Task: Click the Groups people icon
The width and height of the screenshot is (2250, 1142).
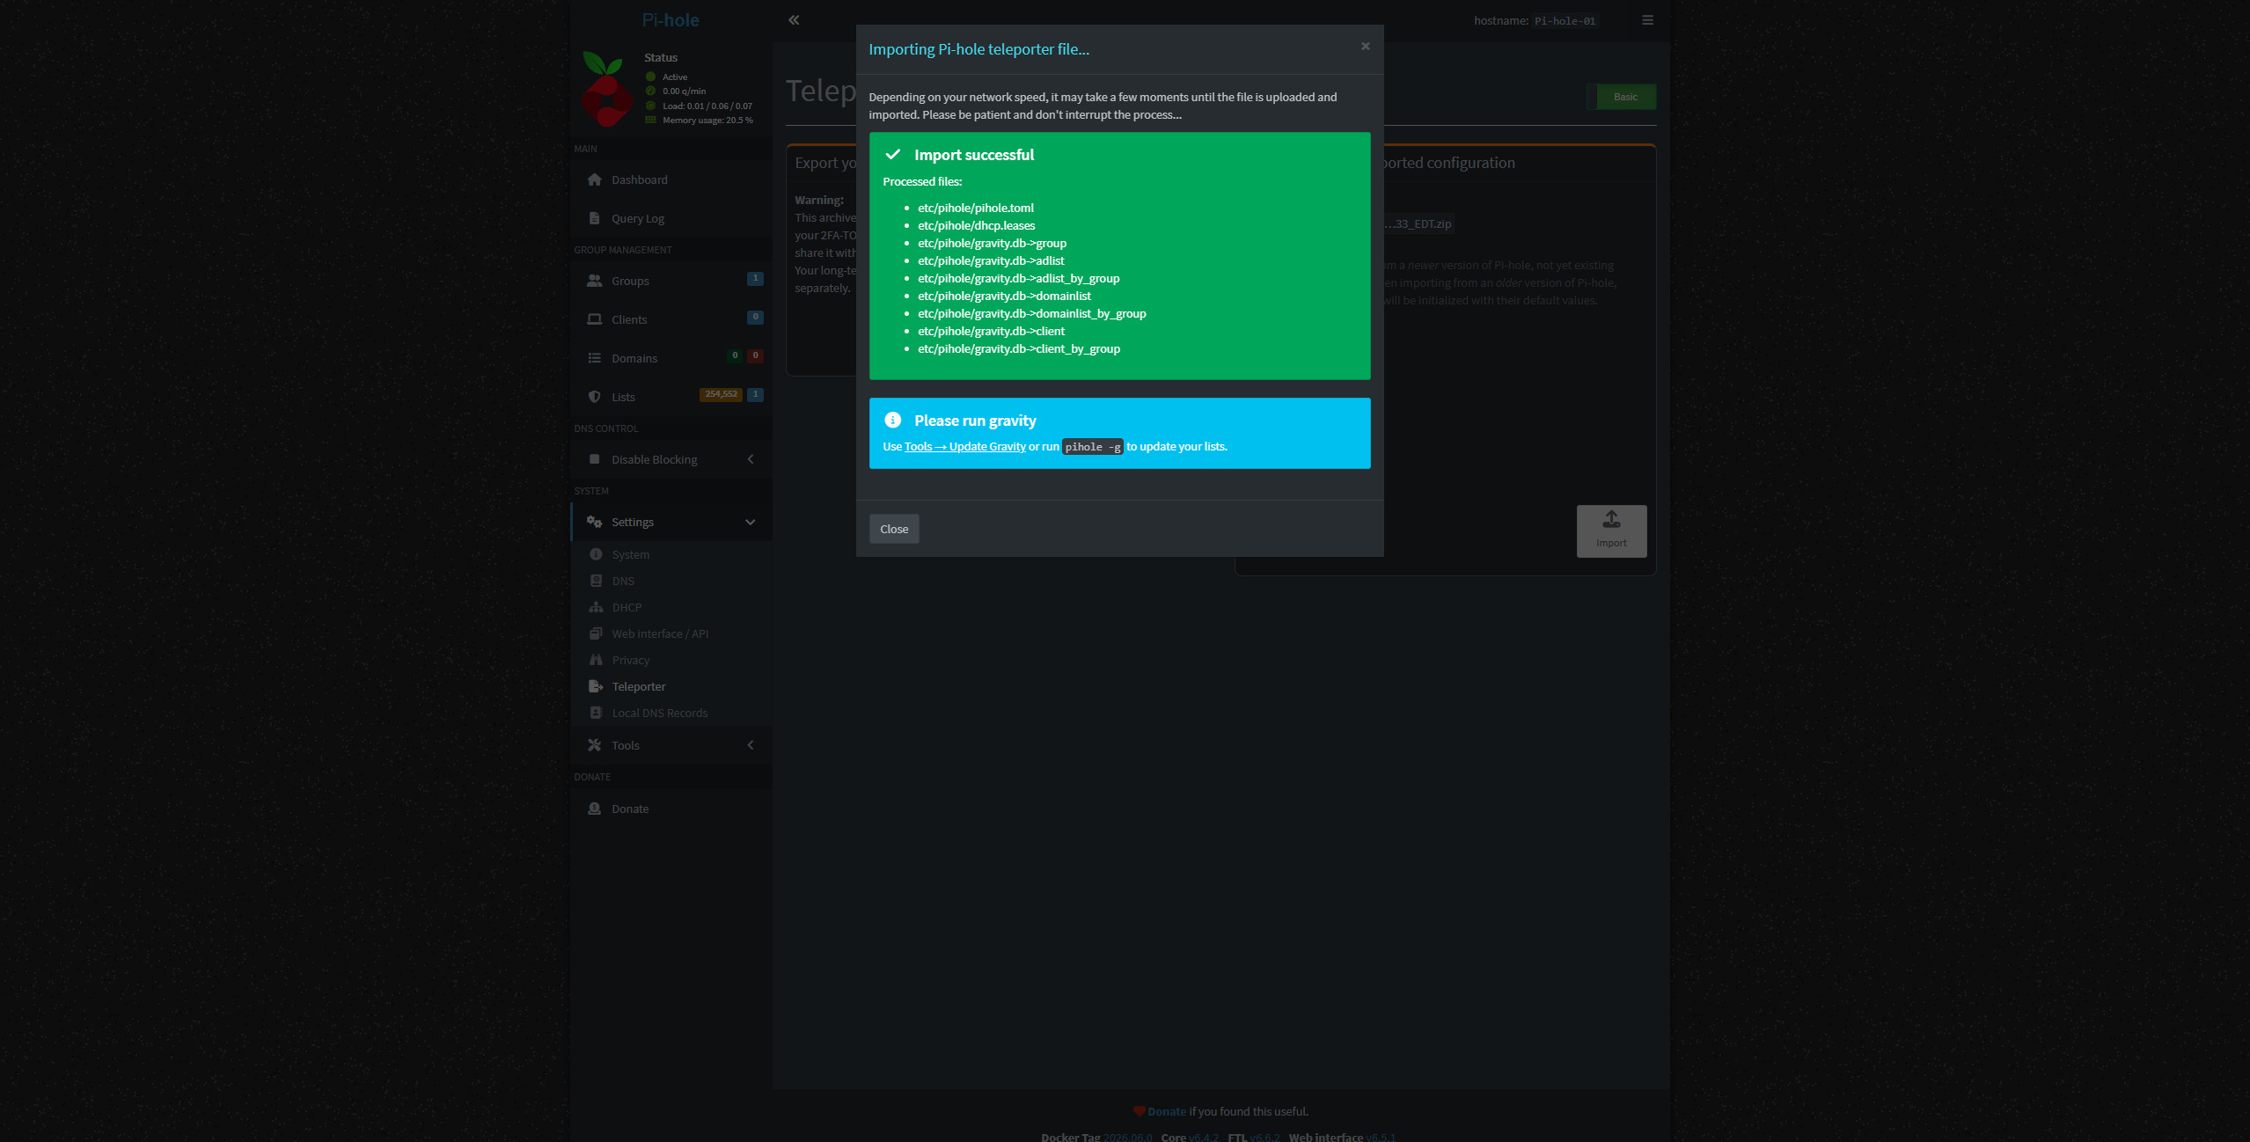Action: click(x=595, y=281)
